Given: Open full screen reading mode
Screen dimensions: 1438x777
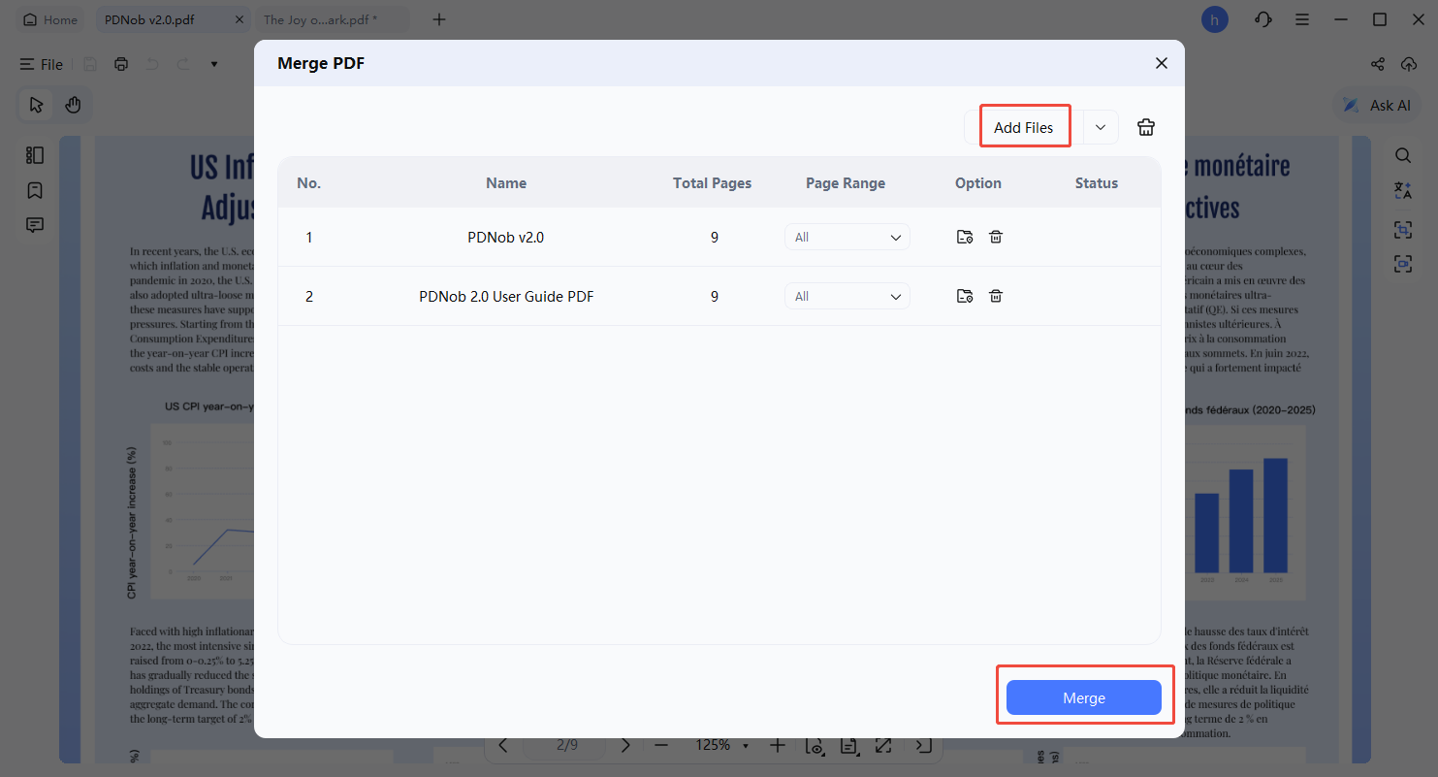Looking at the screenshot, I should point(882,745).
